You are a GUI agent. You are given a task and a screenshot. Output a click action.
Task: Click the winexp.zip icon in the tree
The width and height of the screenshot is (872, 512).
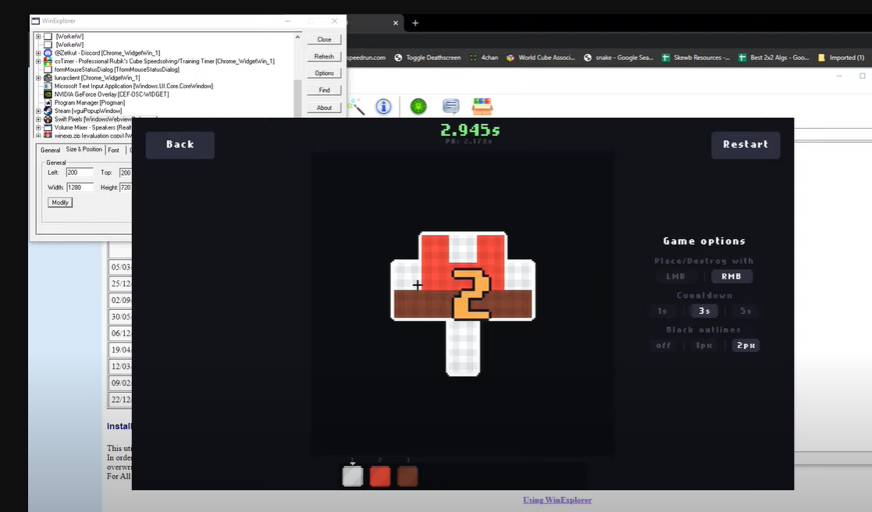[48, 135]
